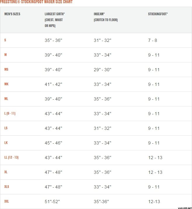
Task: Select the XL size label
Action: (6, 172)
